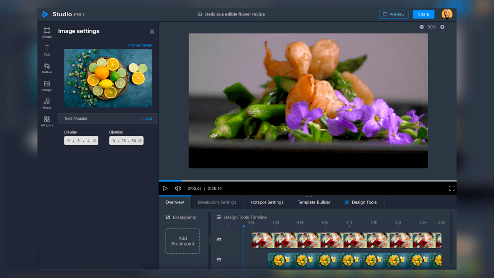494x278 pixels.
Task: Select the Music tool in the sidebar
Action: 47,103
